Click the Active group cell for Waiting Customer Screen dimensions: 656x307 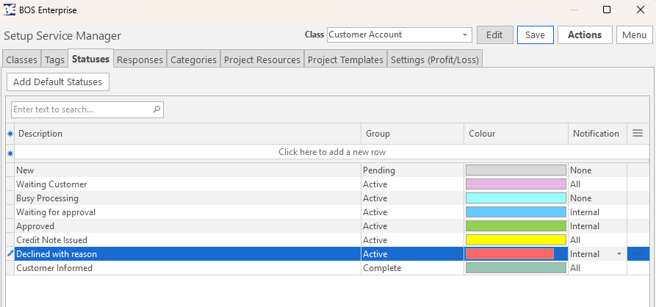tap(413, 184)
